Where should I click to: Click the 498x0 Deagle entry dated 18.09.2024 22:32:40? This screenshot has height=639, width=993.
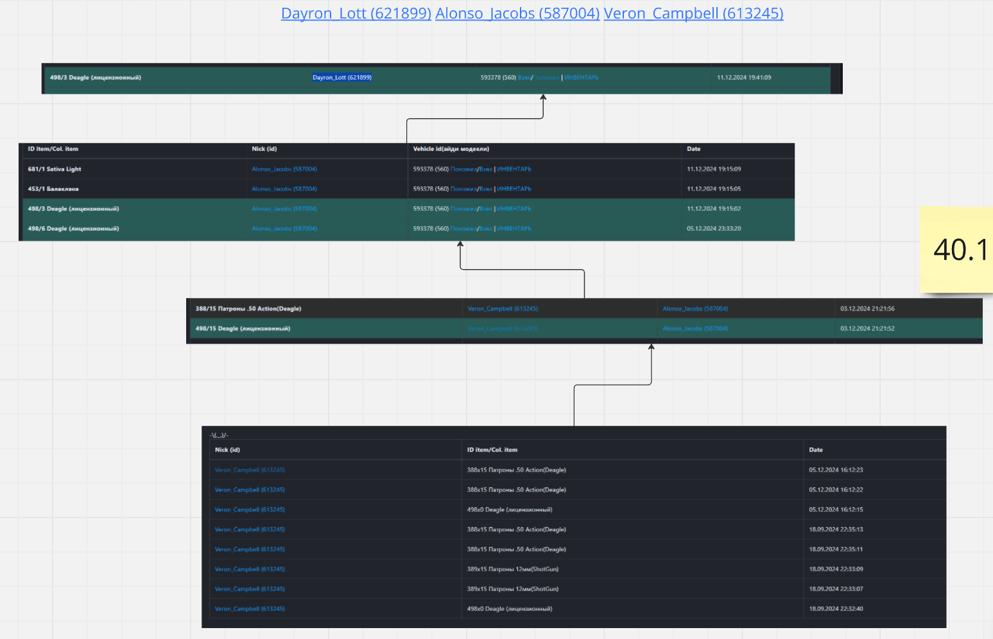509,609
